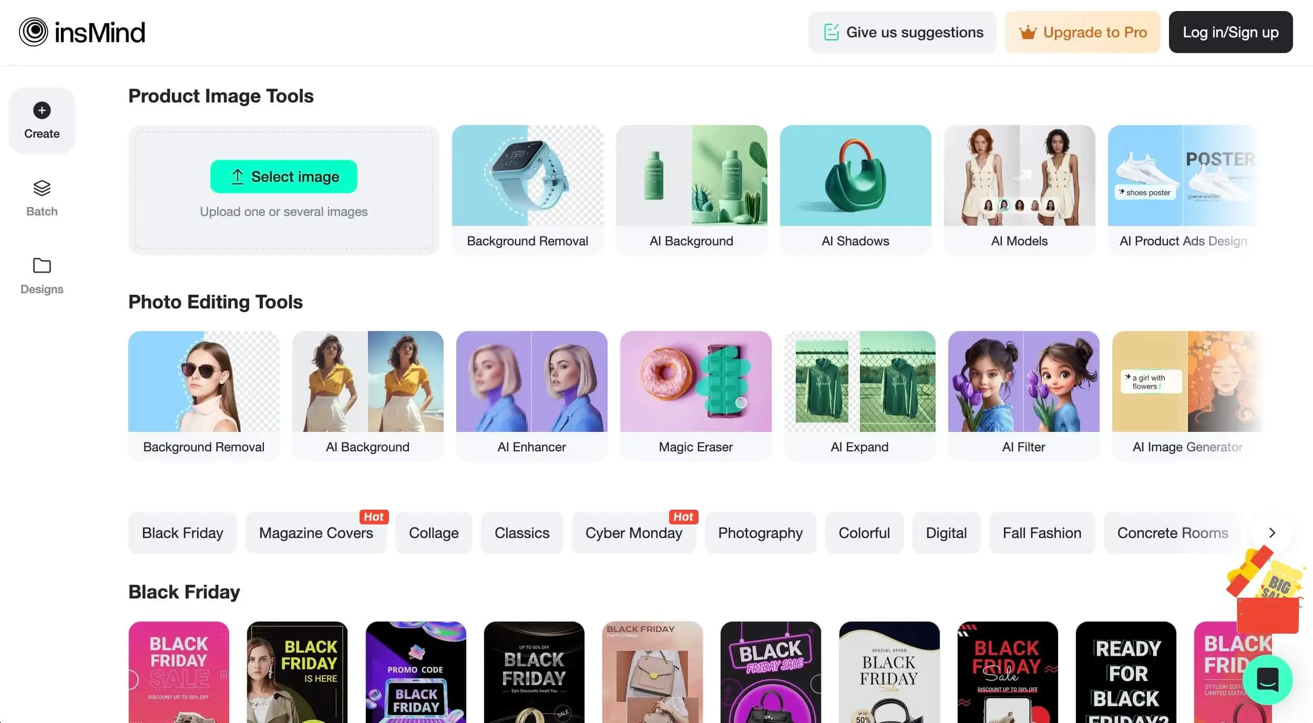The image size is (1313, 723).
Task: Click the Log in/Sign up button
Action: [x=1231, y=31]
